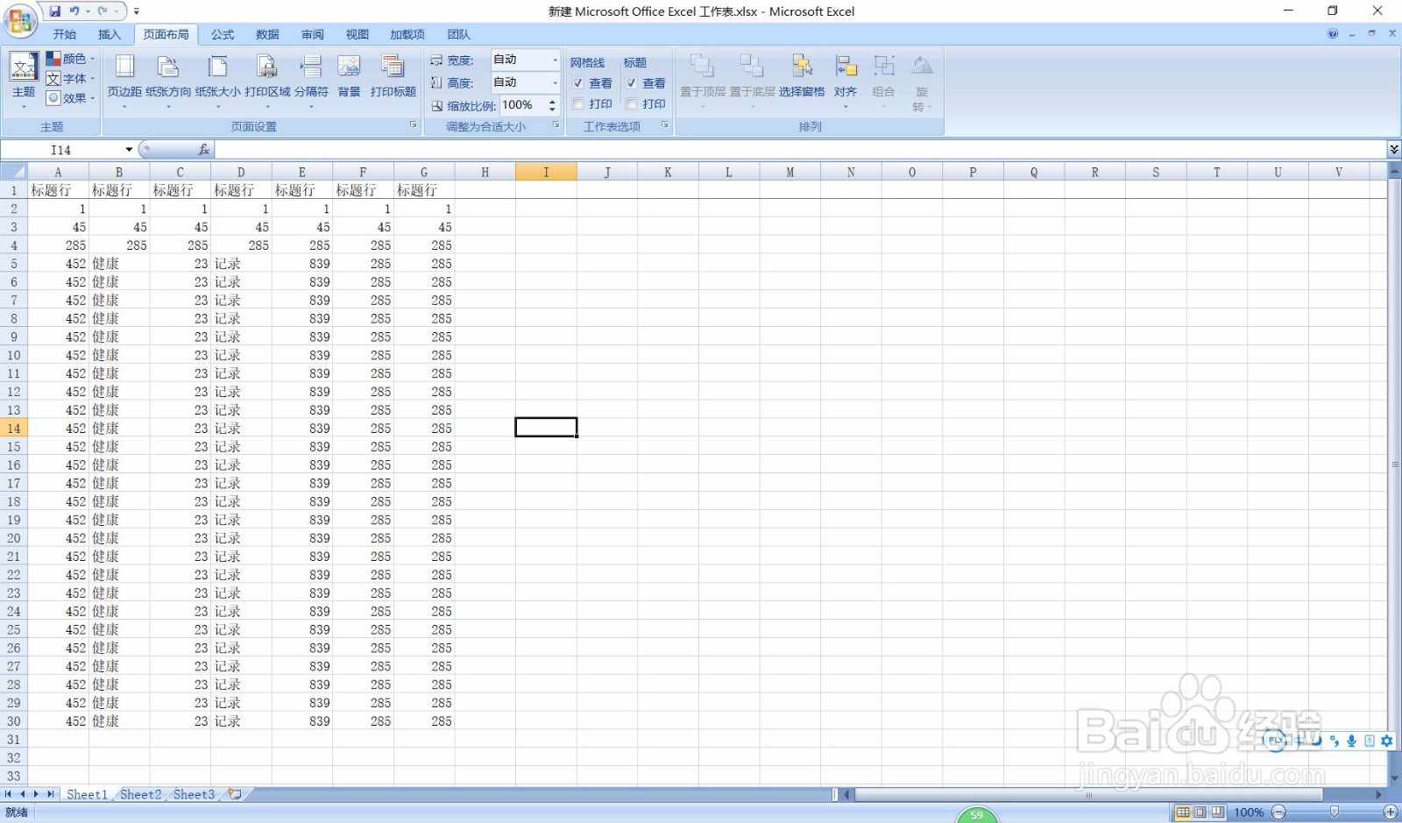Open Scale to Fit (调整为合适大小) dialog launcher
Image resolution: width=1402 pixels, height=823 pixels.
[x=556, y=125]
